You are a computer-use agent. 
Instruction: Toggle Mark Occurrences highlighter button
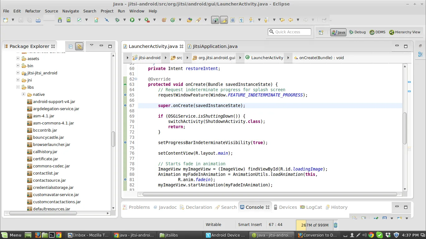click(224, 20)
